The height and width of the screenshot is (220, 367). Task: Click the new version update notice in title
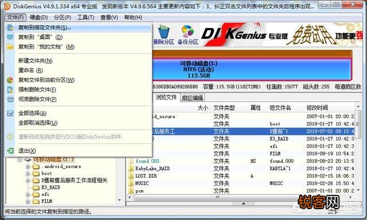(x=208, y=6)
